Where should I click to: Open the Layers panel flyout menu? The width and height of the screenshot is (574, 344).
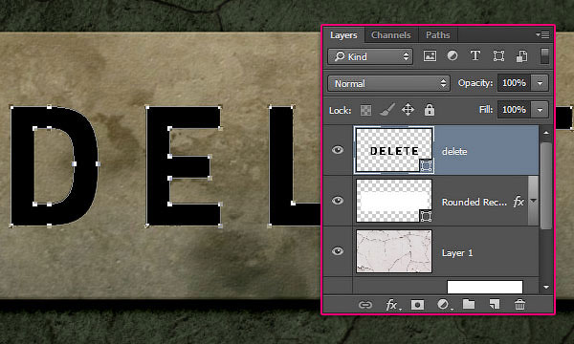click(x=542, y=34)
